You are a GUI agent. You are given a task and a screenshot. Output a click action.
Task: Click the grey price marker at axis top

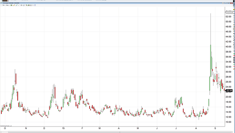tap(229, 12)
